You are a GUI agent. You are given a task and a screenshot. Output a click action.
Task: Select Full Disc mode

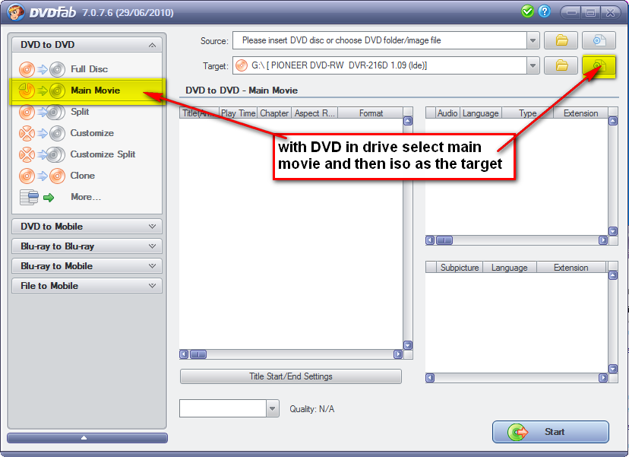click(x=89, y=69)
